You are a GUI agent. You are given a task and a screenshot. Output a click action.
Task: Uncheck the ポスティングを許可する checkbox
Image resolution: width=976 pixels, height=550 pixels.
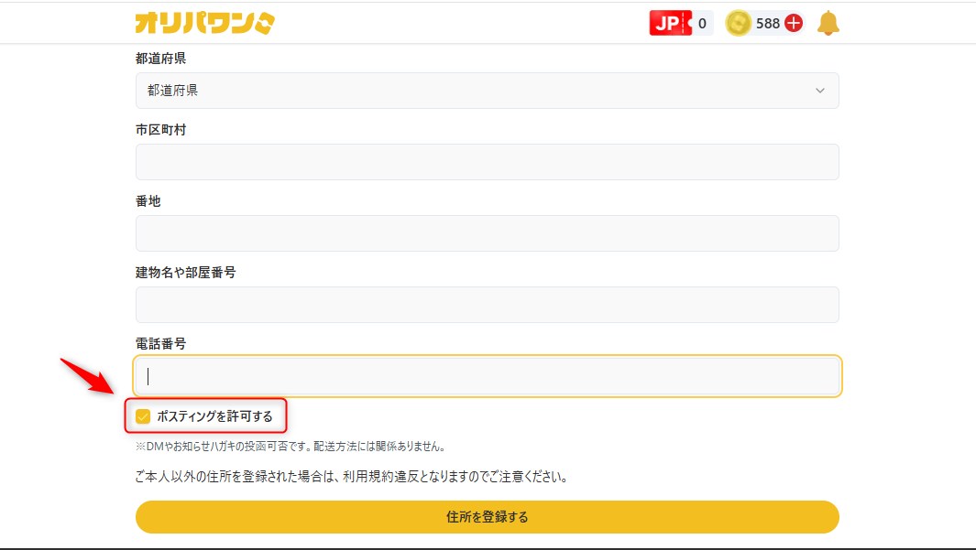click(143, 416)
